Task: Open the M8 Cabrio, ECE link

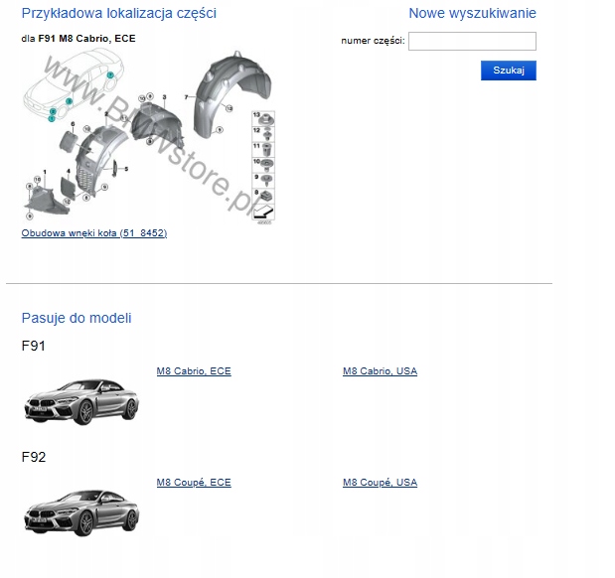Action: (194, 371)
